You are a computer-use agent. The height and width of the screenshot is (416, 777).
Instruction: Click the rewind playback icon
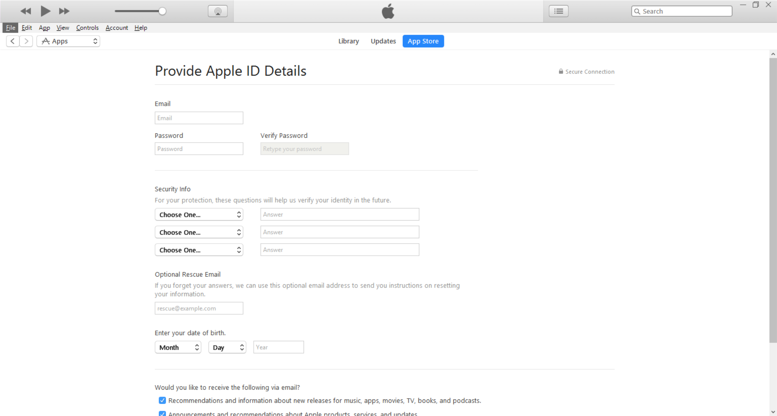[25, 11]
